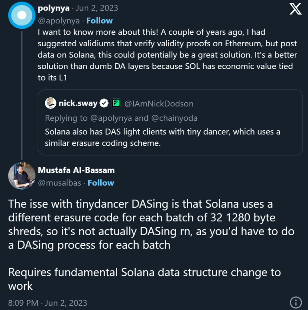This screenshot has width=308, height=310.
Task: Open polynya's blue circle profile avatar
Action: 22,15
